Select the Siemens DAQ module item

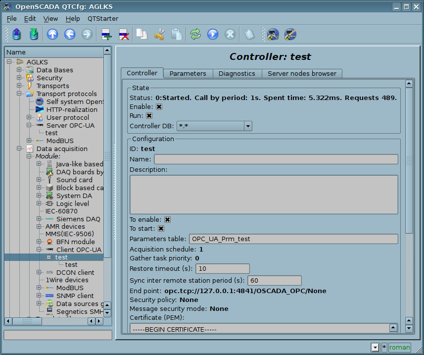[x=78, y=219]
